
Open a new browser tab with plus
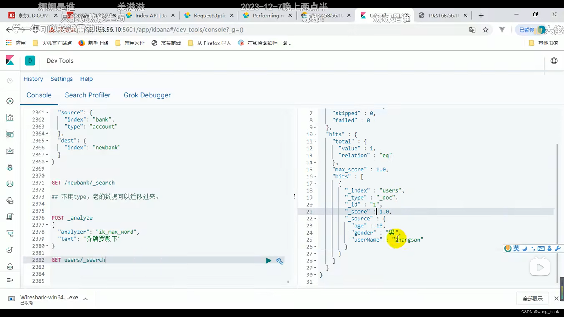coord(481,15)
